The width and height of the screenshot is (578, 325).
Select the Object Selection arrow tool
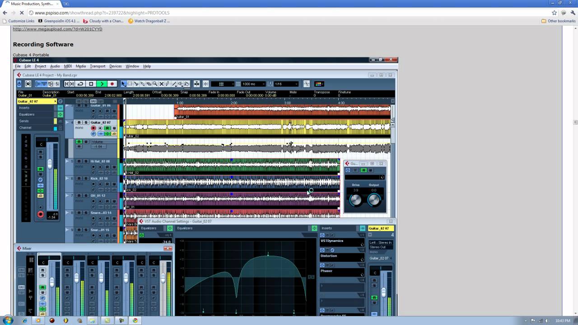(124, 84)
